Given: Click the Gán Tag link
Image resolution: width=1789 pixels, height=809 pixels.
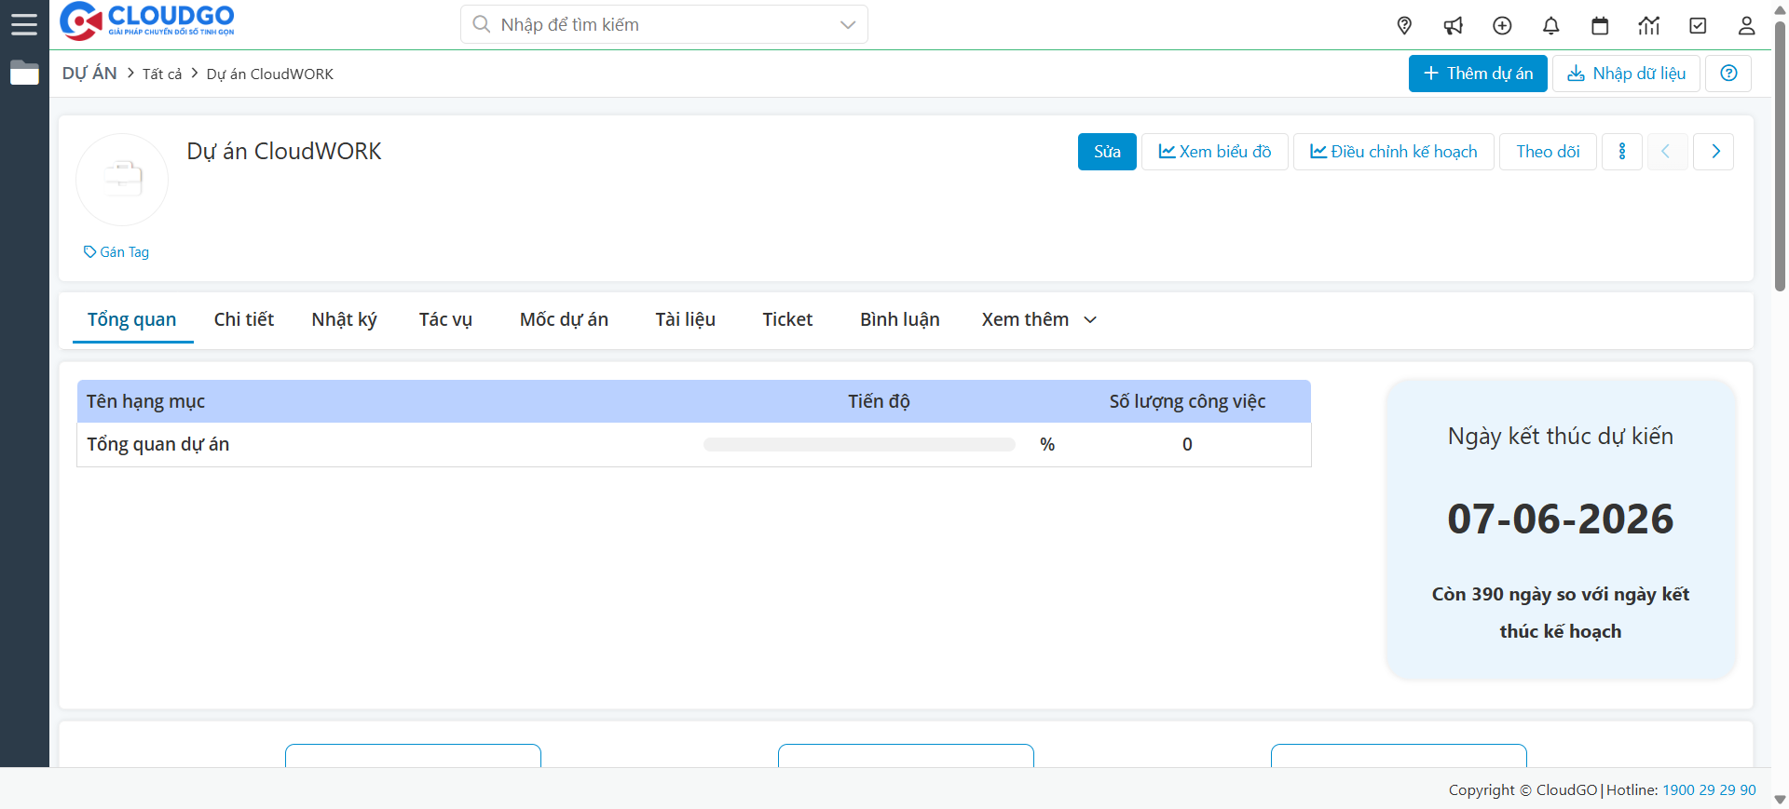Looking at the screenshot, I should tap(116, 252).
